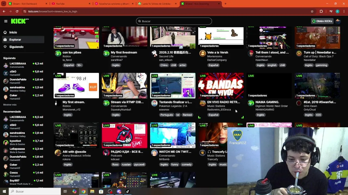This screenshot has width=348, height=195.
Task: Click la_fenol streamer avatar icon
Action: click(x=58, y=53)
